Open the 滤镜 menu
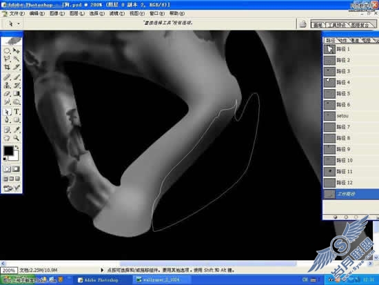 117,14
